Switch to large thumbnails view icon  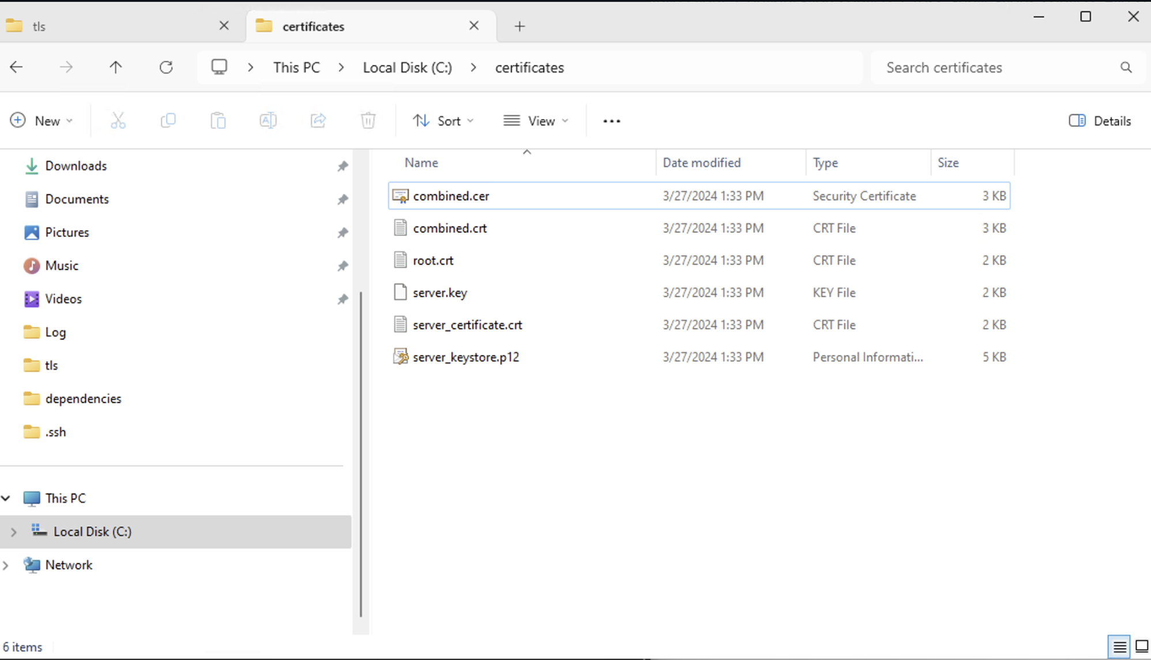click(x=1142, y=647)
